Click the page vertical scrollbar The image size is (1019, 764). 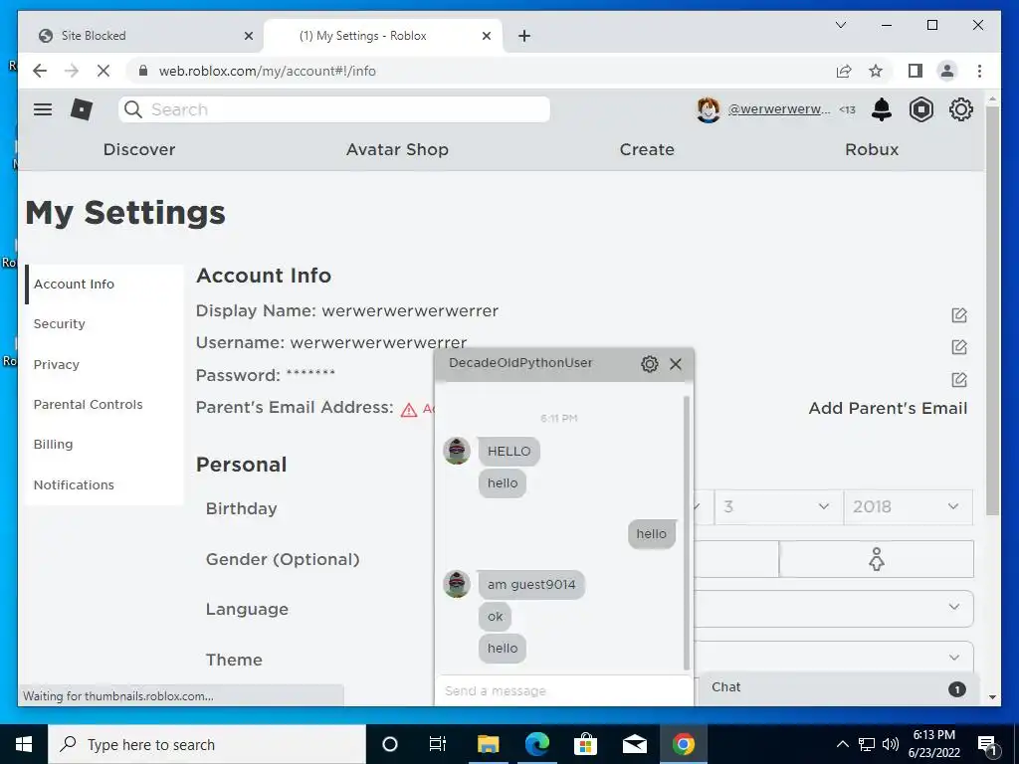(x=992, y=310)
